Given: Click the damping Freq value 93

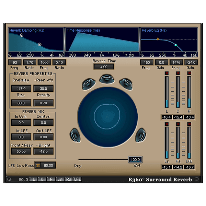Looking at the screenshot, I should (x=15, y=62).
